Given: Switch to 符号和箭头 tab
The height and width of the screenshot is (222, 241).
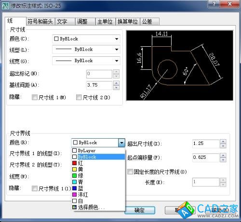Looking at the screenshot, I should [40, 22].
